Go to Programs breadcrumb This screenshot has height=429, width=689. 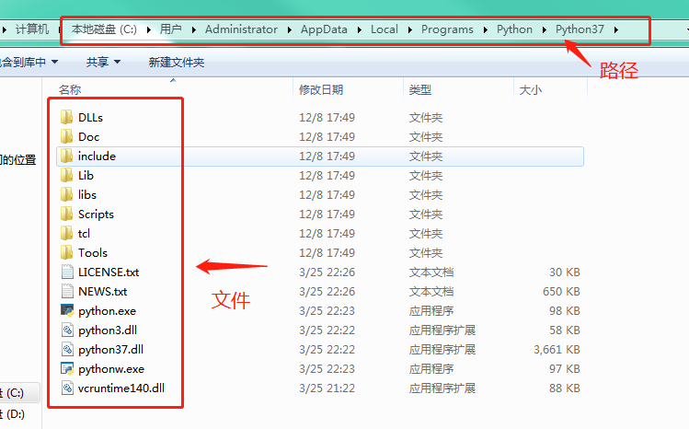(447, 29)
